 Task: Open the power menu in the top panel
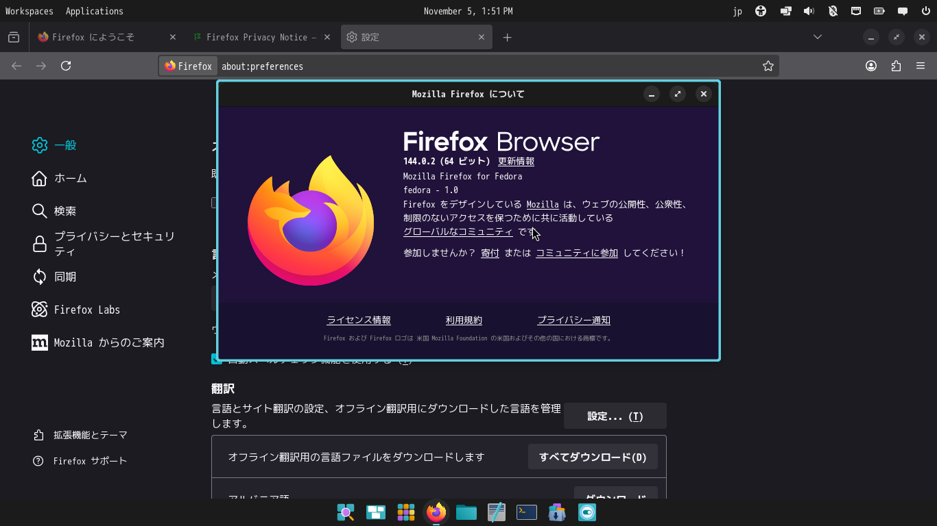tap(925, 11)
